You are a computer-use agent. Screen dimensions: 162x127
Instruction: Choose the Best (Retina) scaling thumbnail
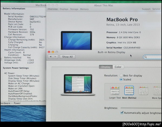click(x=129, y=90)
